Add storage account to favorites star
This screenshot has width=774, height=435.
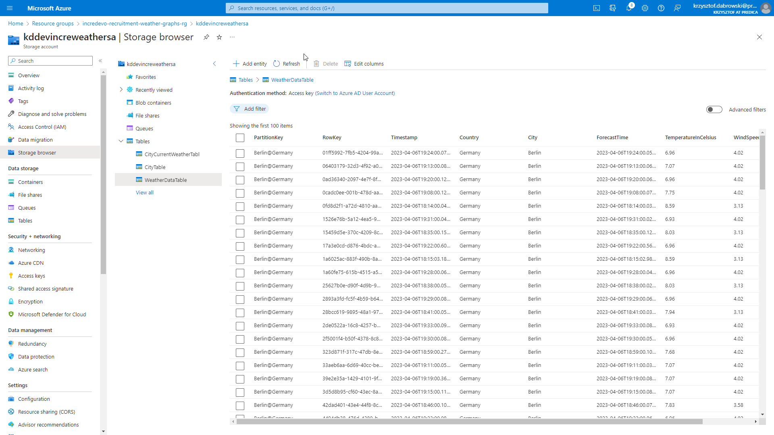pyautogui.click(x=219, y=37)
